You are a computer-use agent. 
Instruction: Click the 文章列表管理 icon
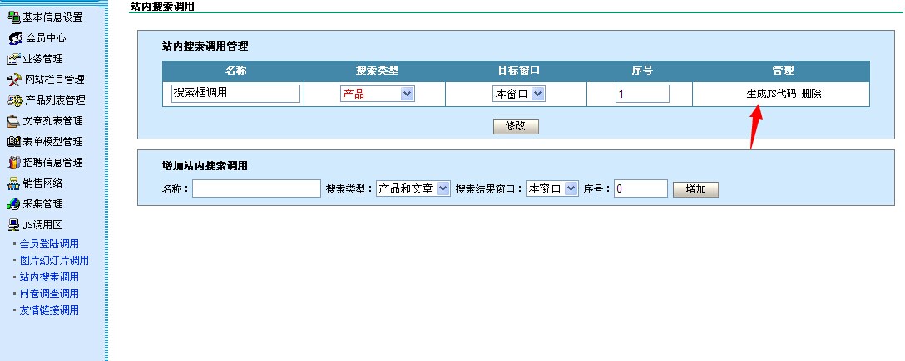[13, 121]
